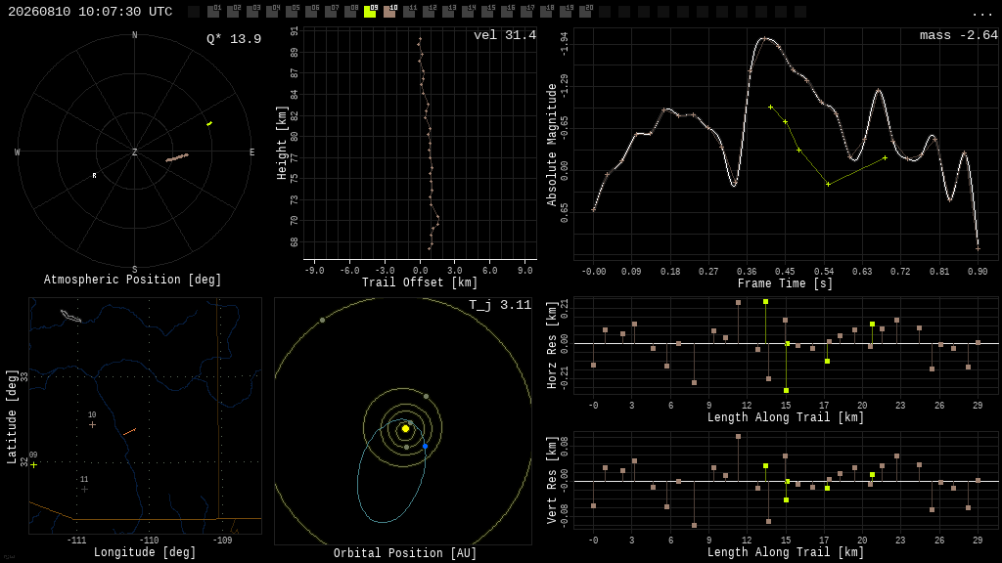Click the mass -2.64 label

[x=959, y=35]
